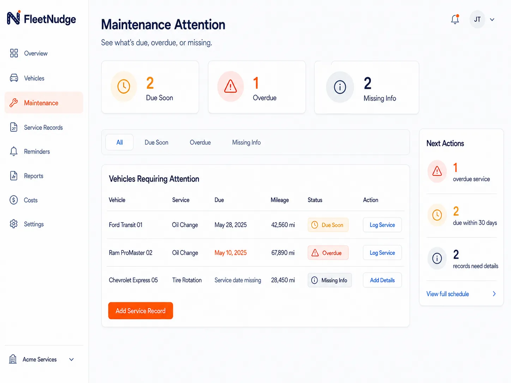Click the Reminders bell icon in sidebar
Viewport: 511px width, 383px height.
pos(14,152)
